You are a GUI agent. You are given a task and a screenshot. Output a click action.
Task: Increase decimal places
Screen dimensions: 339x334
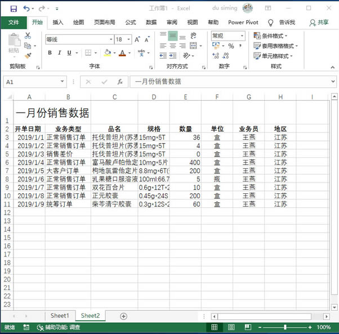click(216, 56)
